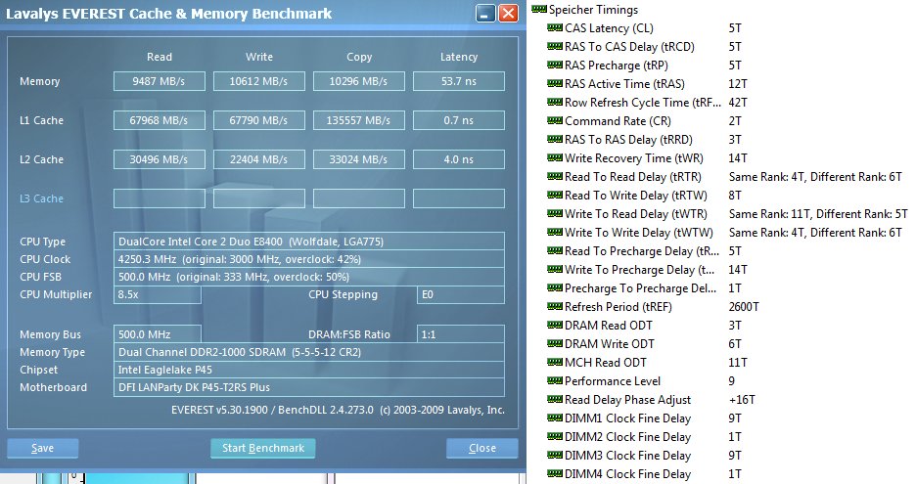Click the CPU FSB value 500.0 MHz
The width and height of the screenshot is (916, 484).
(x=309, y=277)
